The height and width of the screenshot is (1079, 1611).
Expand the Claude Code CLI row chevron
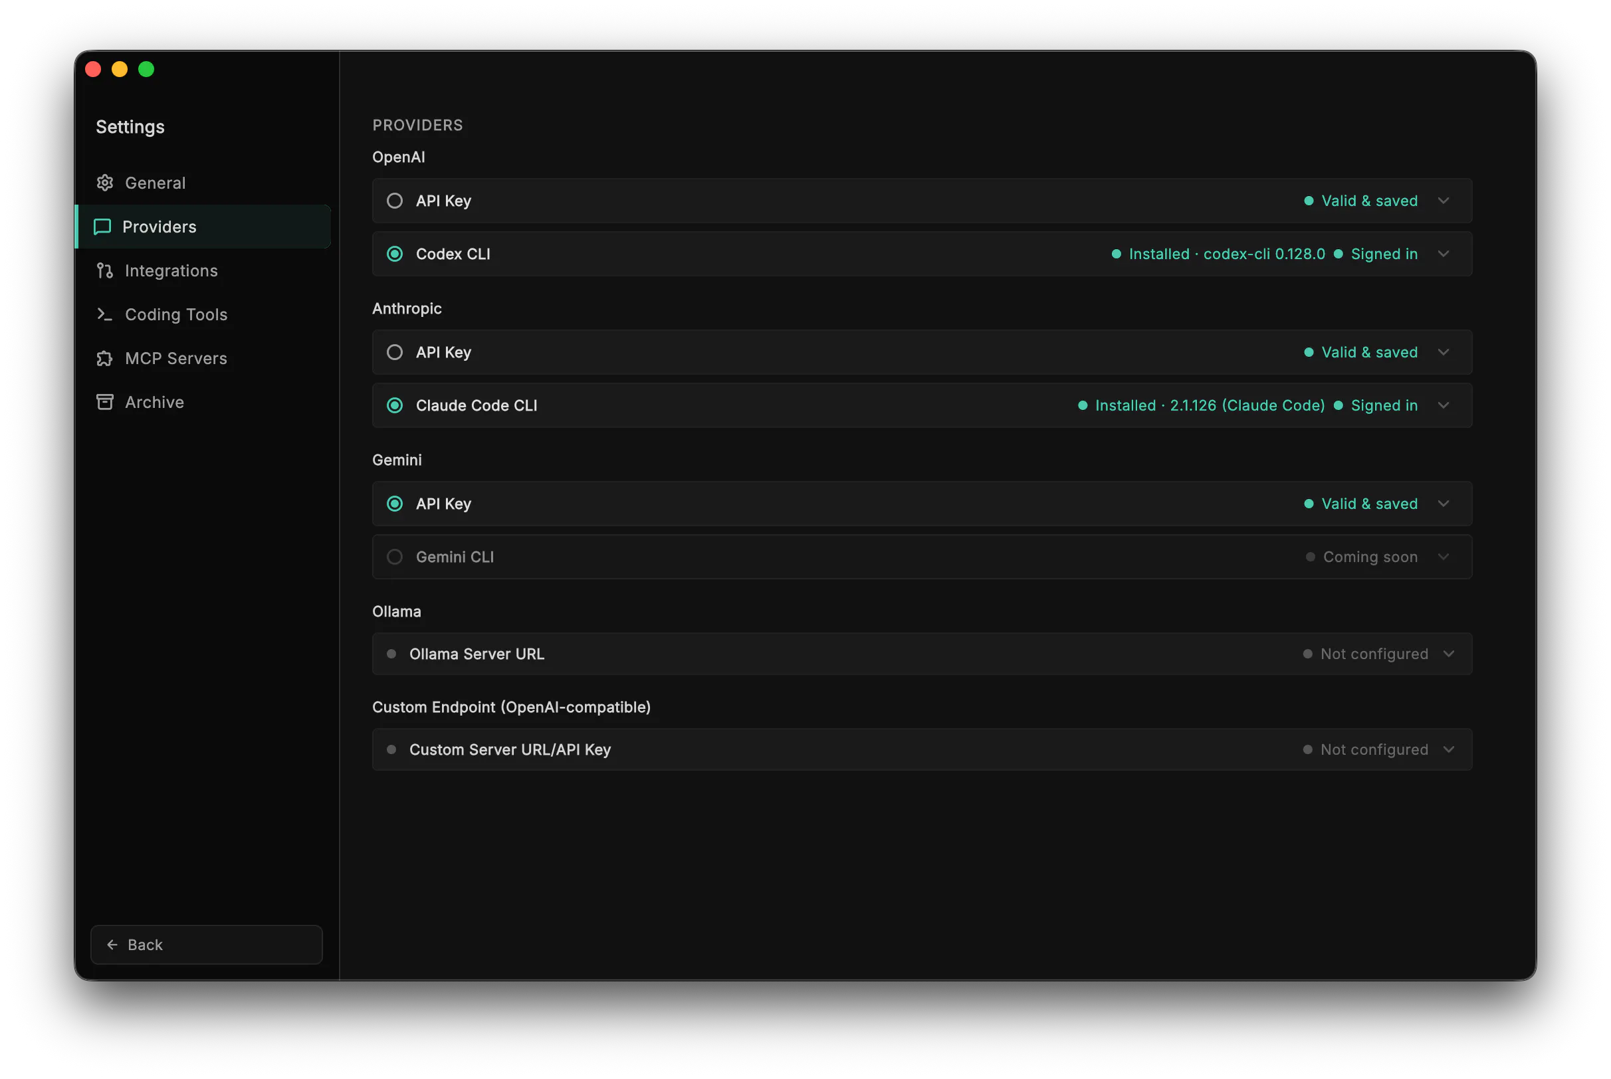(x=1444, y=405)
